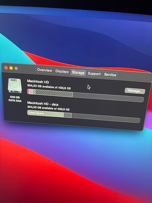Click the Macintosh HD volume title
152x203 pixels.
[x=38, y=82]
